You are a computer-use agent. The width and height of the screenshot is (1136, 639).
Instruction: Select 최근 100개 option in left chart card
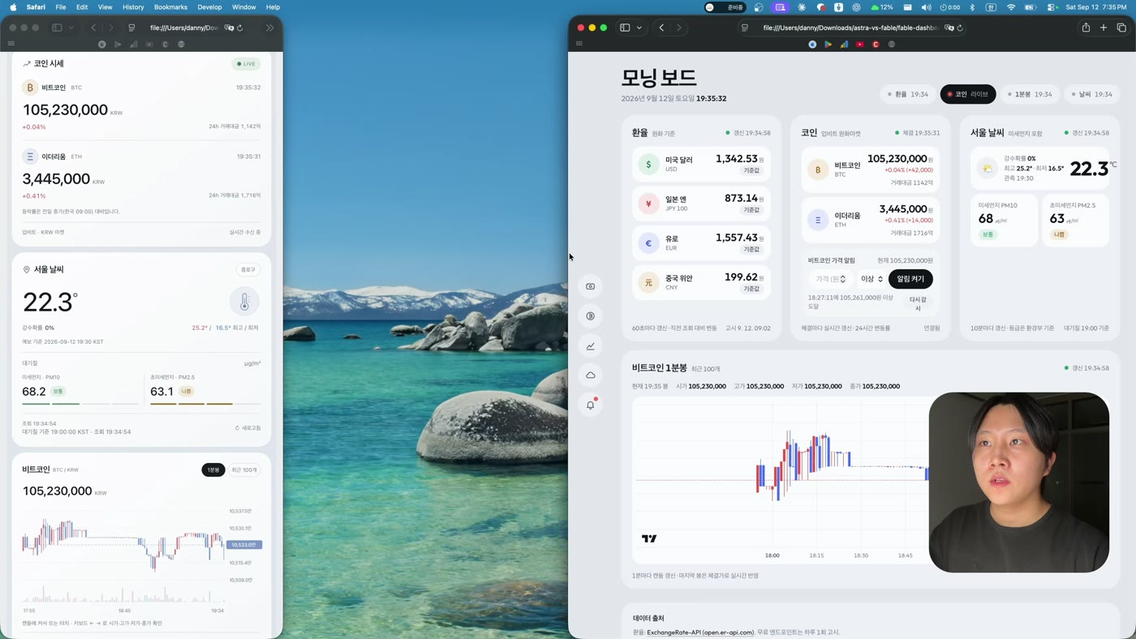244,470
